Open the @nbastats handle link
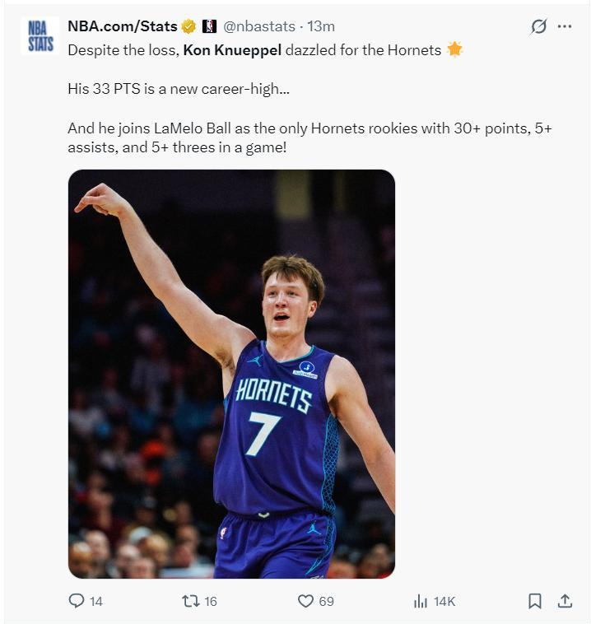Viewport: 591px width, 624px height. click(258, 26)
